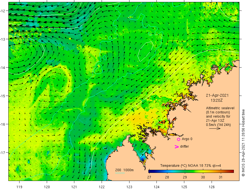Click the -16 latitude axis label
This screenshot has width=245, height=189.
coord(3,124)
